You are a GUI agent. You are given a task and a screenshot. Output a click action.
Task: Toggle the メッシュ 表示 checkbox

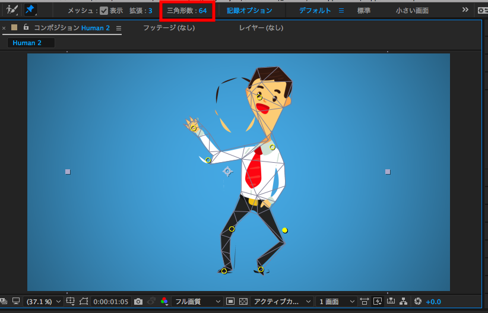(104, 11)
